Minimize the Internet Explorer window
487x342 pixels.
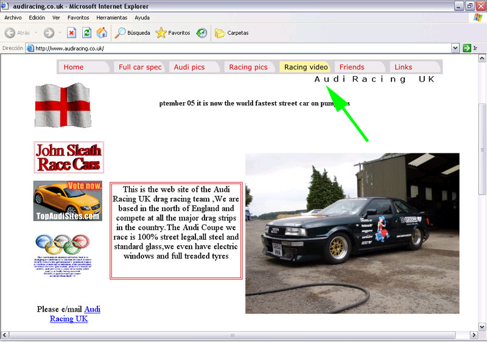coord(459,6)
